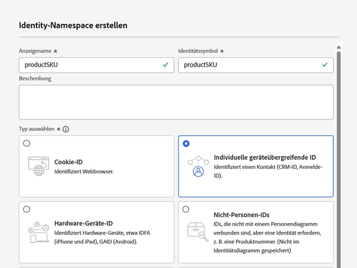Click the Hardware-Geräte-ID card title

(x=83, y=223)
